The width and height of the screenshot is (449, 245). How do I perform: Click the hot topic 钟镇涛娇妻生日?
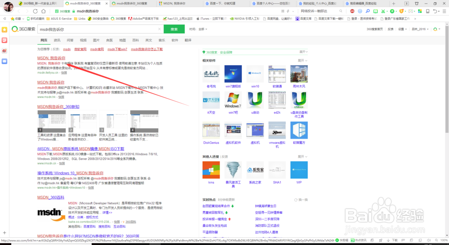pyautogui.click(x=265, y=206)
